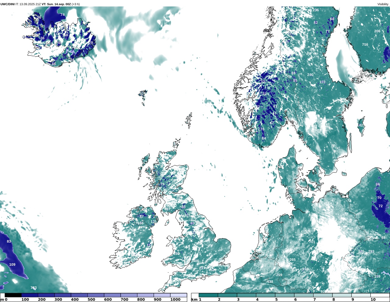Click the 'IT: 13.09.2025 21Z' initial time
The height and width of the screenshot is (302, 390).
click(28, 4)
